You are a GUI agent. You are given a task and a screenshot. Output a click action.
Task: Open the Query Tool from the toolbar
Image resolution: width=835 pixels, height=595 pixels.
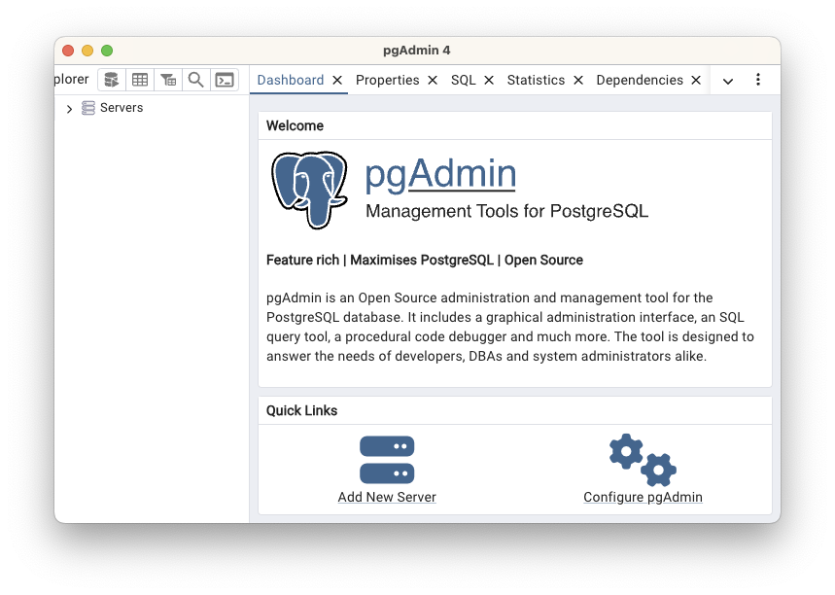coord(110,79)
